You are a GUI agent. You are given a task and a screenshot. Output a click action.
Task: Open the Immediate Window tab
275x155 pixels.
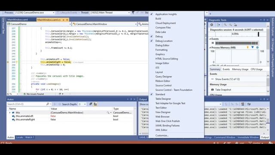248,137
